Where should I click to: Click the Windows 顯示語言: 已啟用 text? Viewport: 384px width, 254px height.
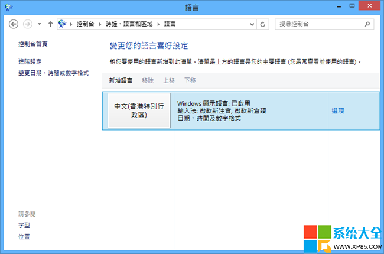pos(213,103)
